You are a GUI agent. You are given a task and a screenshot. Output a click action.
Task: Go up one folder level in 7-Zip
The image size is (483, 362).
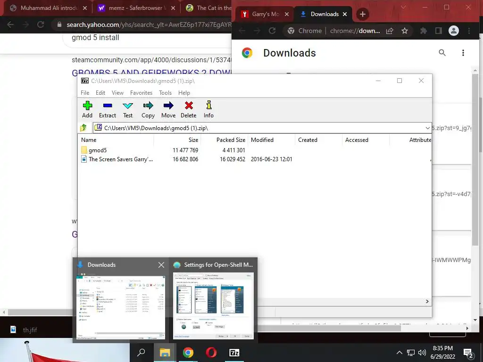coord(83,128)
